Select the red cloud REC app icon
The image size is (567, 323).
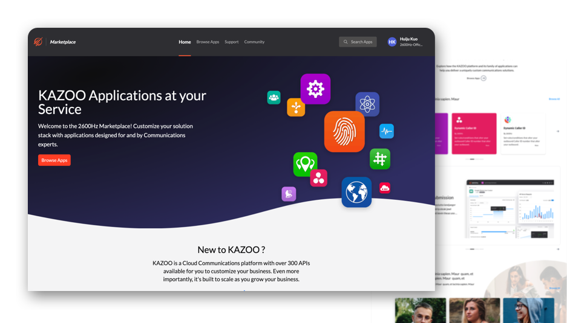[x=385, y=188]
